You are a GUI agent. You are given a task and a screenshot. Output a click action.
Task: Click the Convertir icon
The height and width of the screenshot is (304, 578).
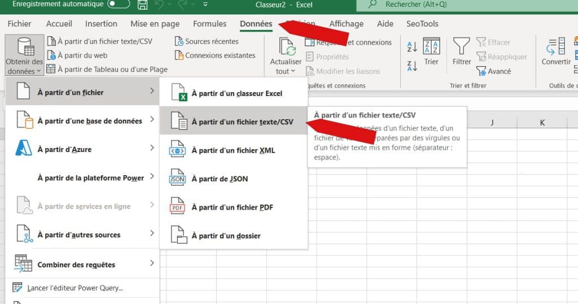(556, 47)
